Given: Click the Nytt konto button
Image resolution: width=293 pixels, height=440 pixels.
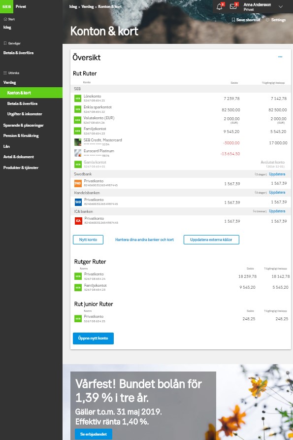Looking at the screenshot, I should 88,239.
